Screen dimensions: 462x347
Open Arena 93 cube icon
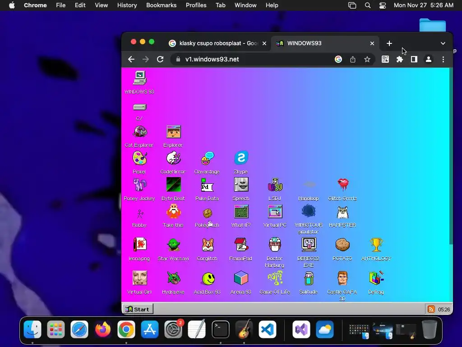[241, 278]
